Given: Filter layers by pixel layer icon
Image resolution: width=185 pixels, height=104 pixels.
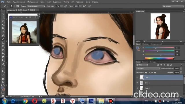Looking at the screenshot, I should (158, 65).
